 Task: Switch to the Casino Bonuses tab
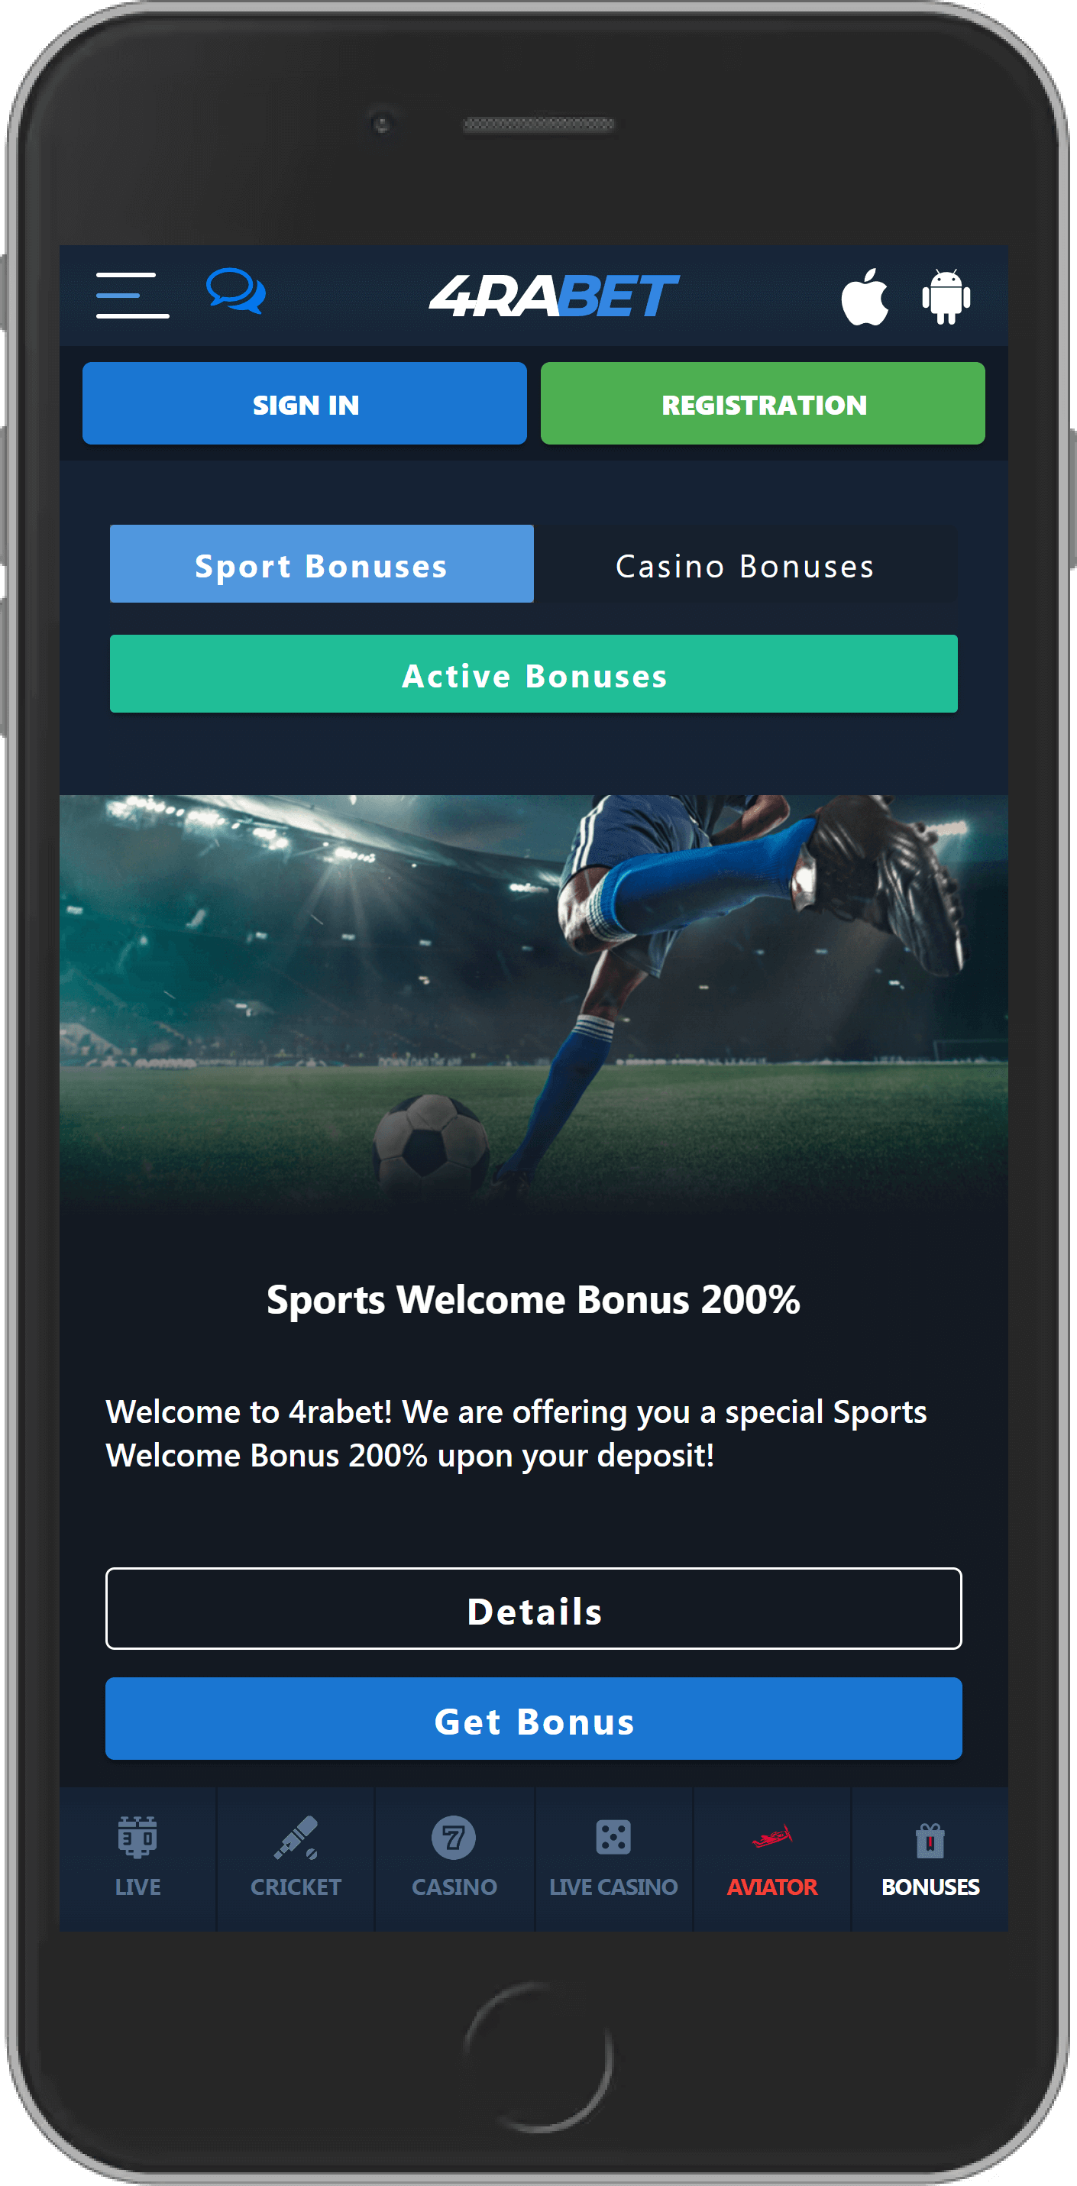click(x=745, y=564)
